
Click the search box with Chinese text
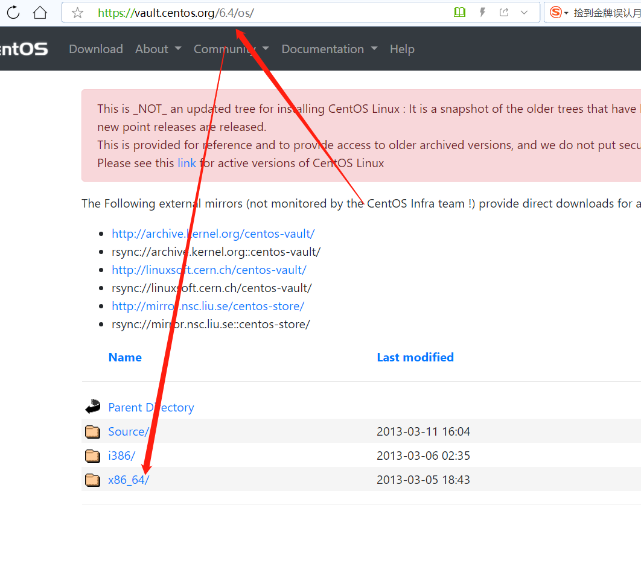[x=607, y=13]
